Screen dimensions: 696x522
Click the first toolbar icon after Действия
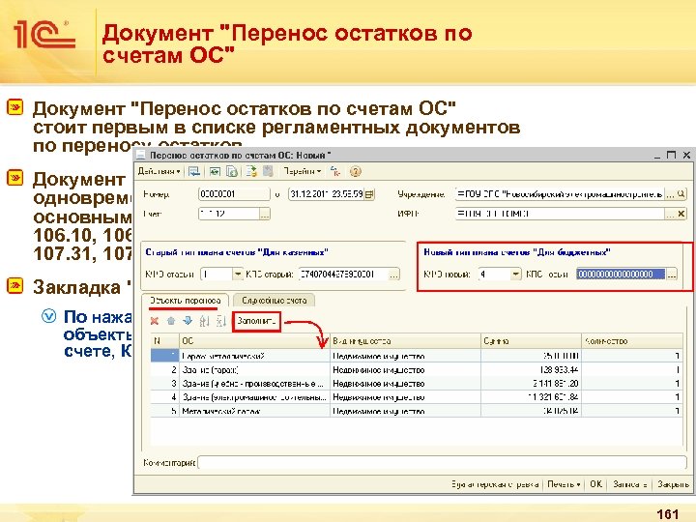pyautogui.click(x=194, y=171)
